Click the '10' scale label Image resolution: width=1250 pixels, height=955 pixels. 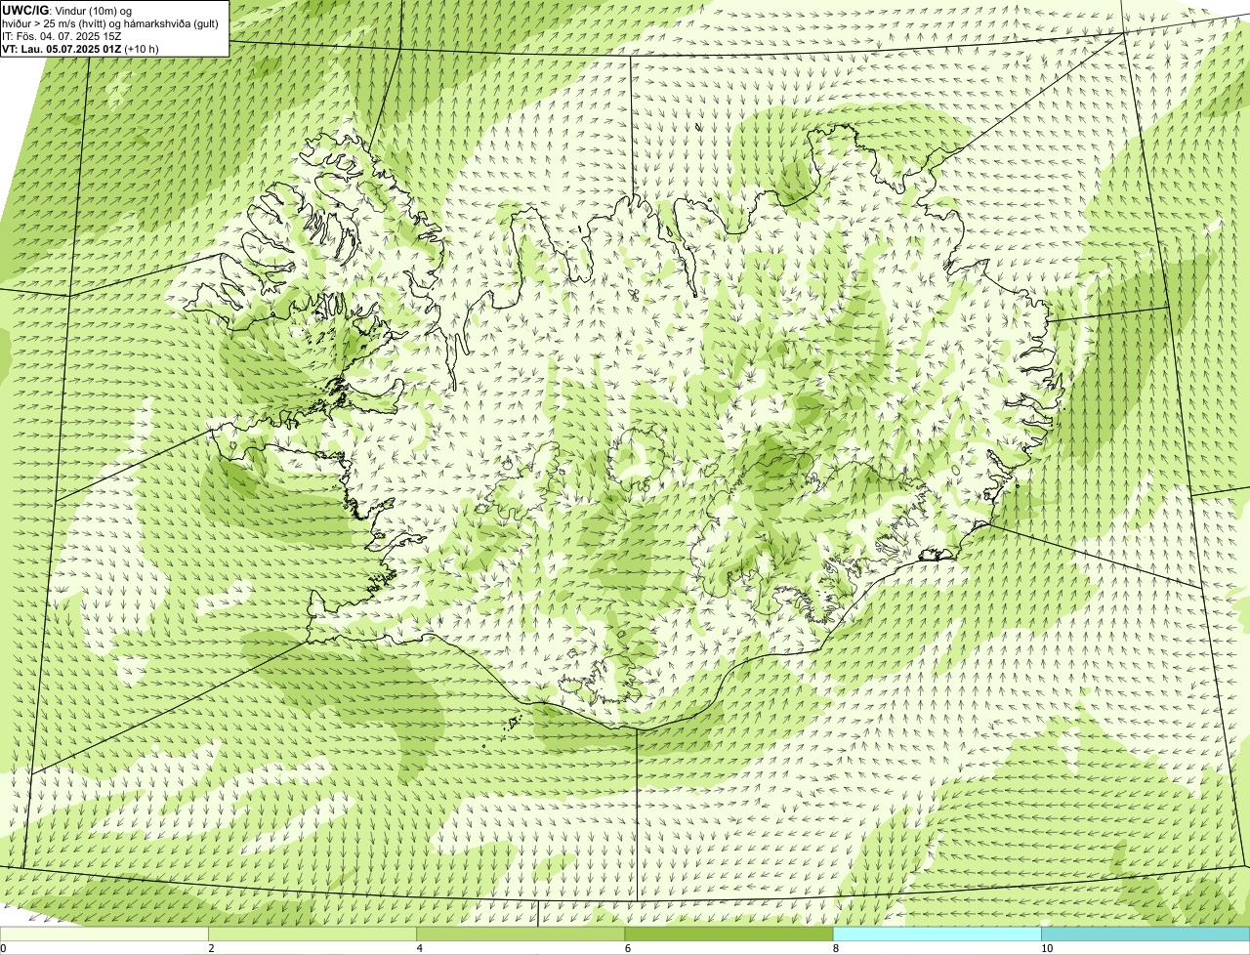click(1046, 948)
